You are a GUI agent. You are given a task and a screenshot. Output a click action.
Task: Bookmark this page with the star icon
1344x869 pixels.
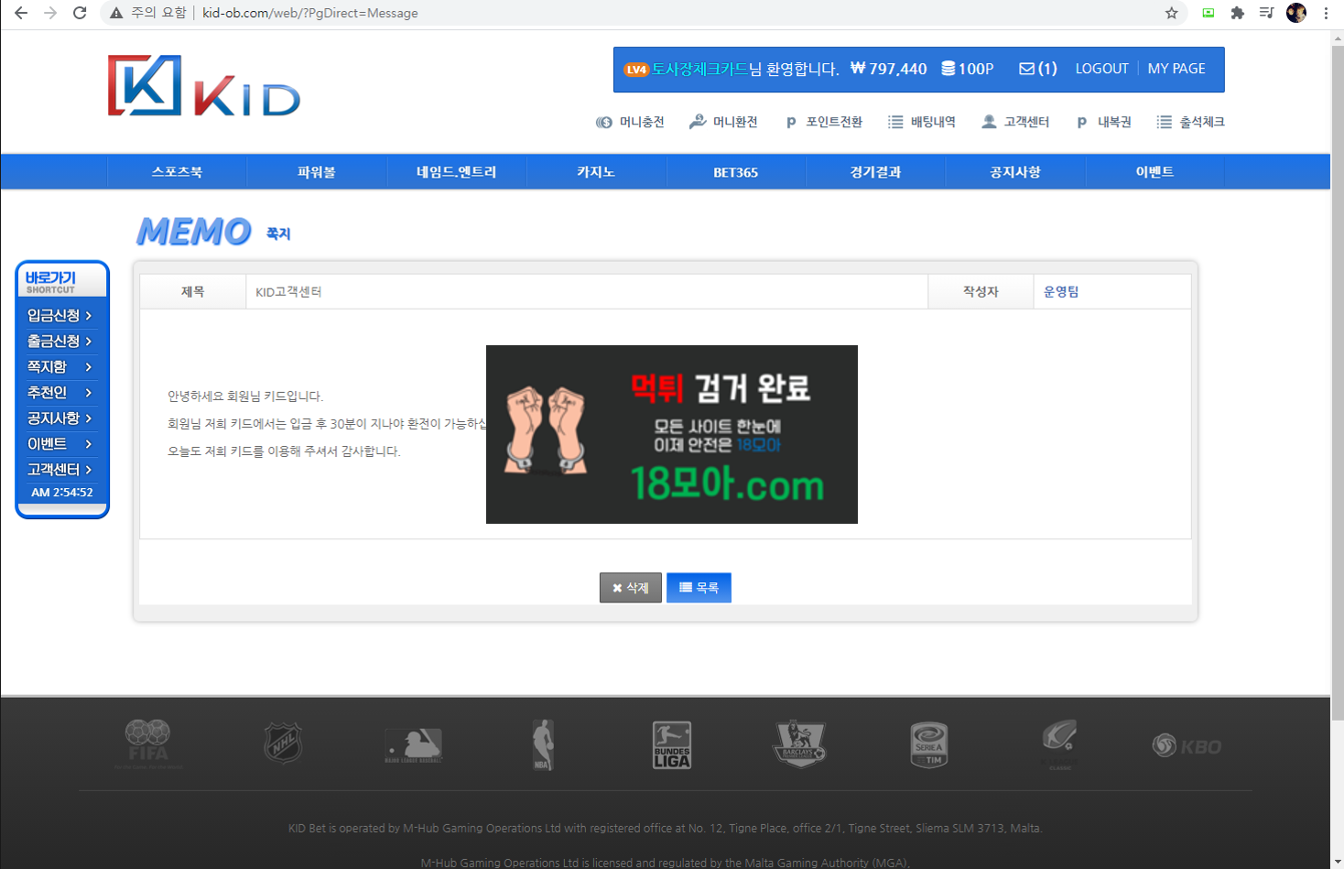pyautogui.click(x=1172, y=13)
